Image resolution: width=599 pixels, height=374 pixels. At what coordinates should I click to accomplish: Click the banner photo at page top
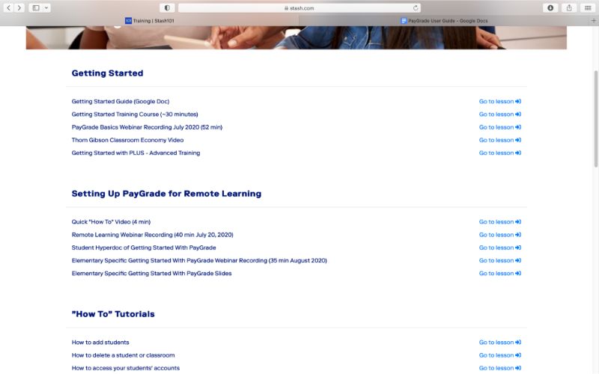[x=296, y=37]
